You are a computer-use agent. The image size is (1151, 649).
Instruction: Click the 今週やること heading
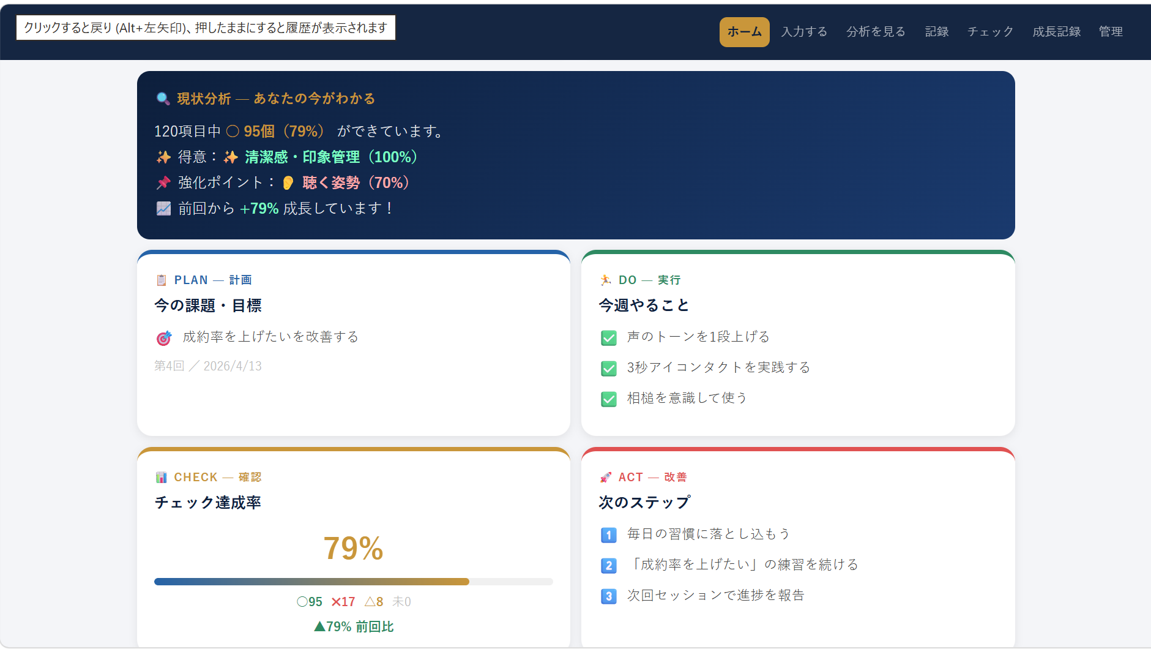click(644, 306)
